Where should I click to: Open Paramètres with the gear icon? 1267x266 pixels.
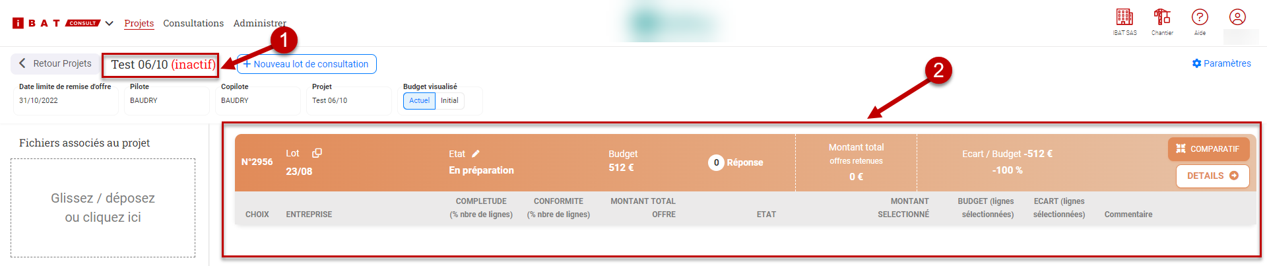tap(1221, 63)
